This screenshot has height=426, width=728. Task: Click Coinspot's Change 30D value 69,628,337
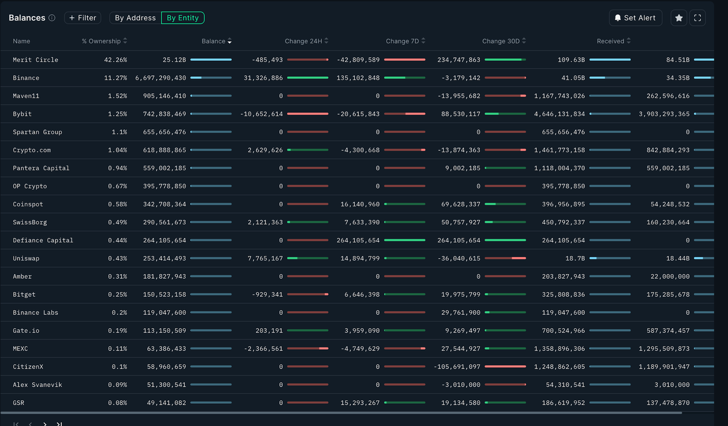coord(461,204)
